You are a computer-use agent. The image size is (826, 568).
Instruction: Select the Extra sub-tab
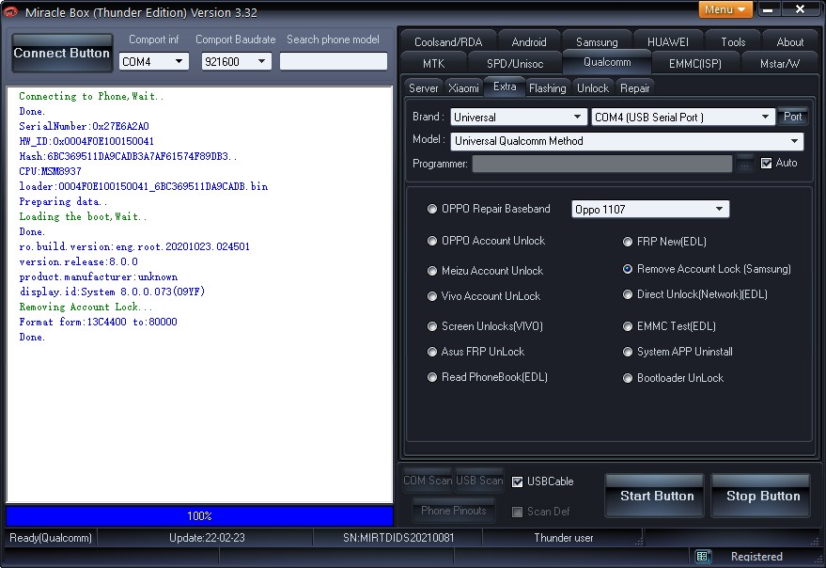pos(505,87)
